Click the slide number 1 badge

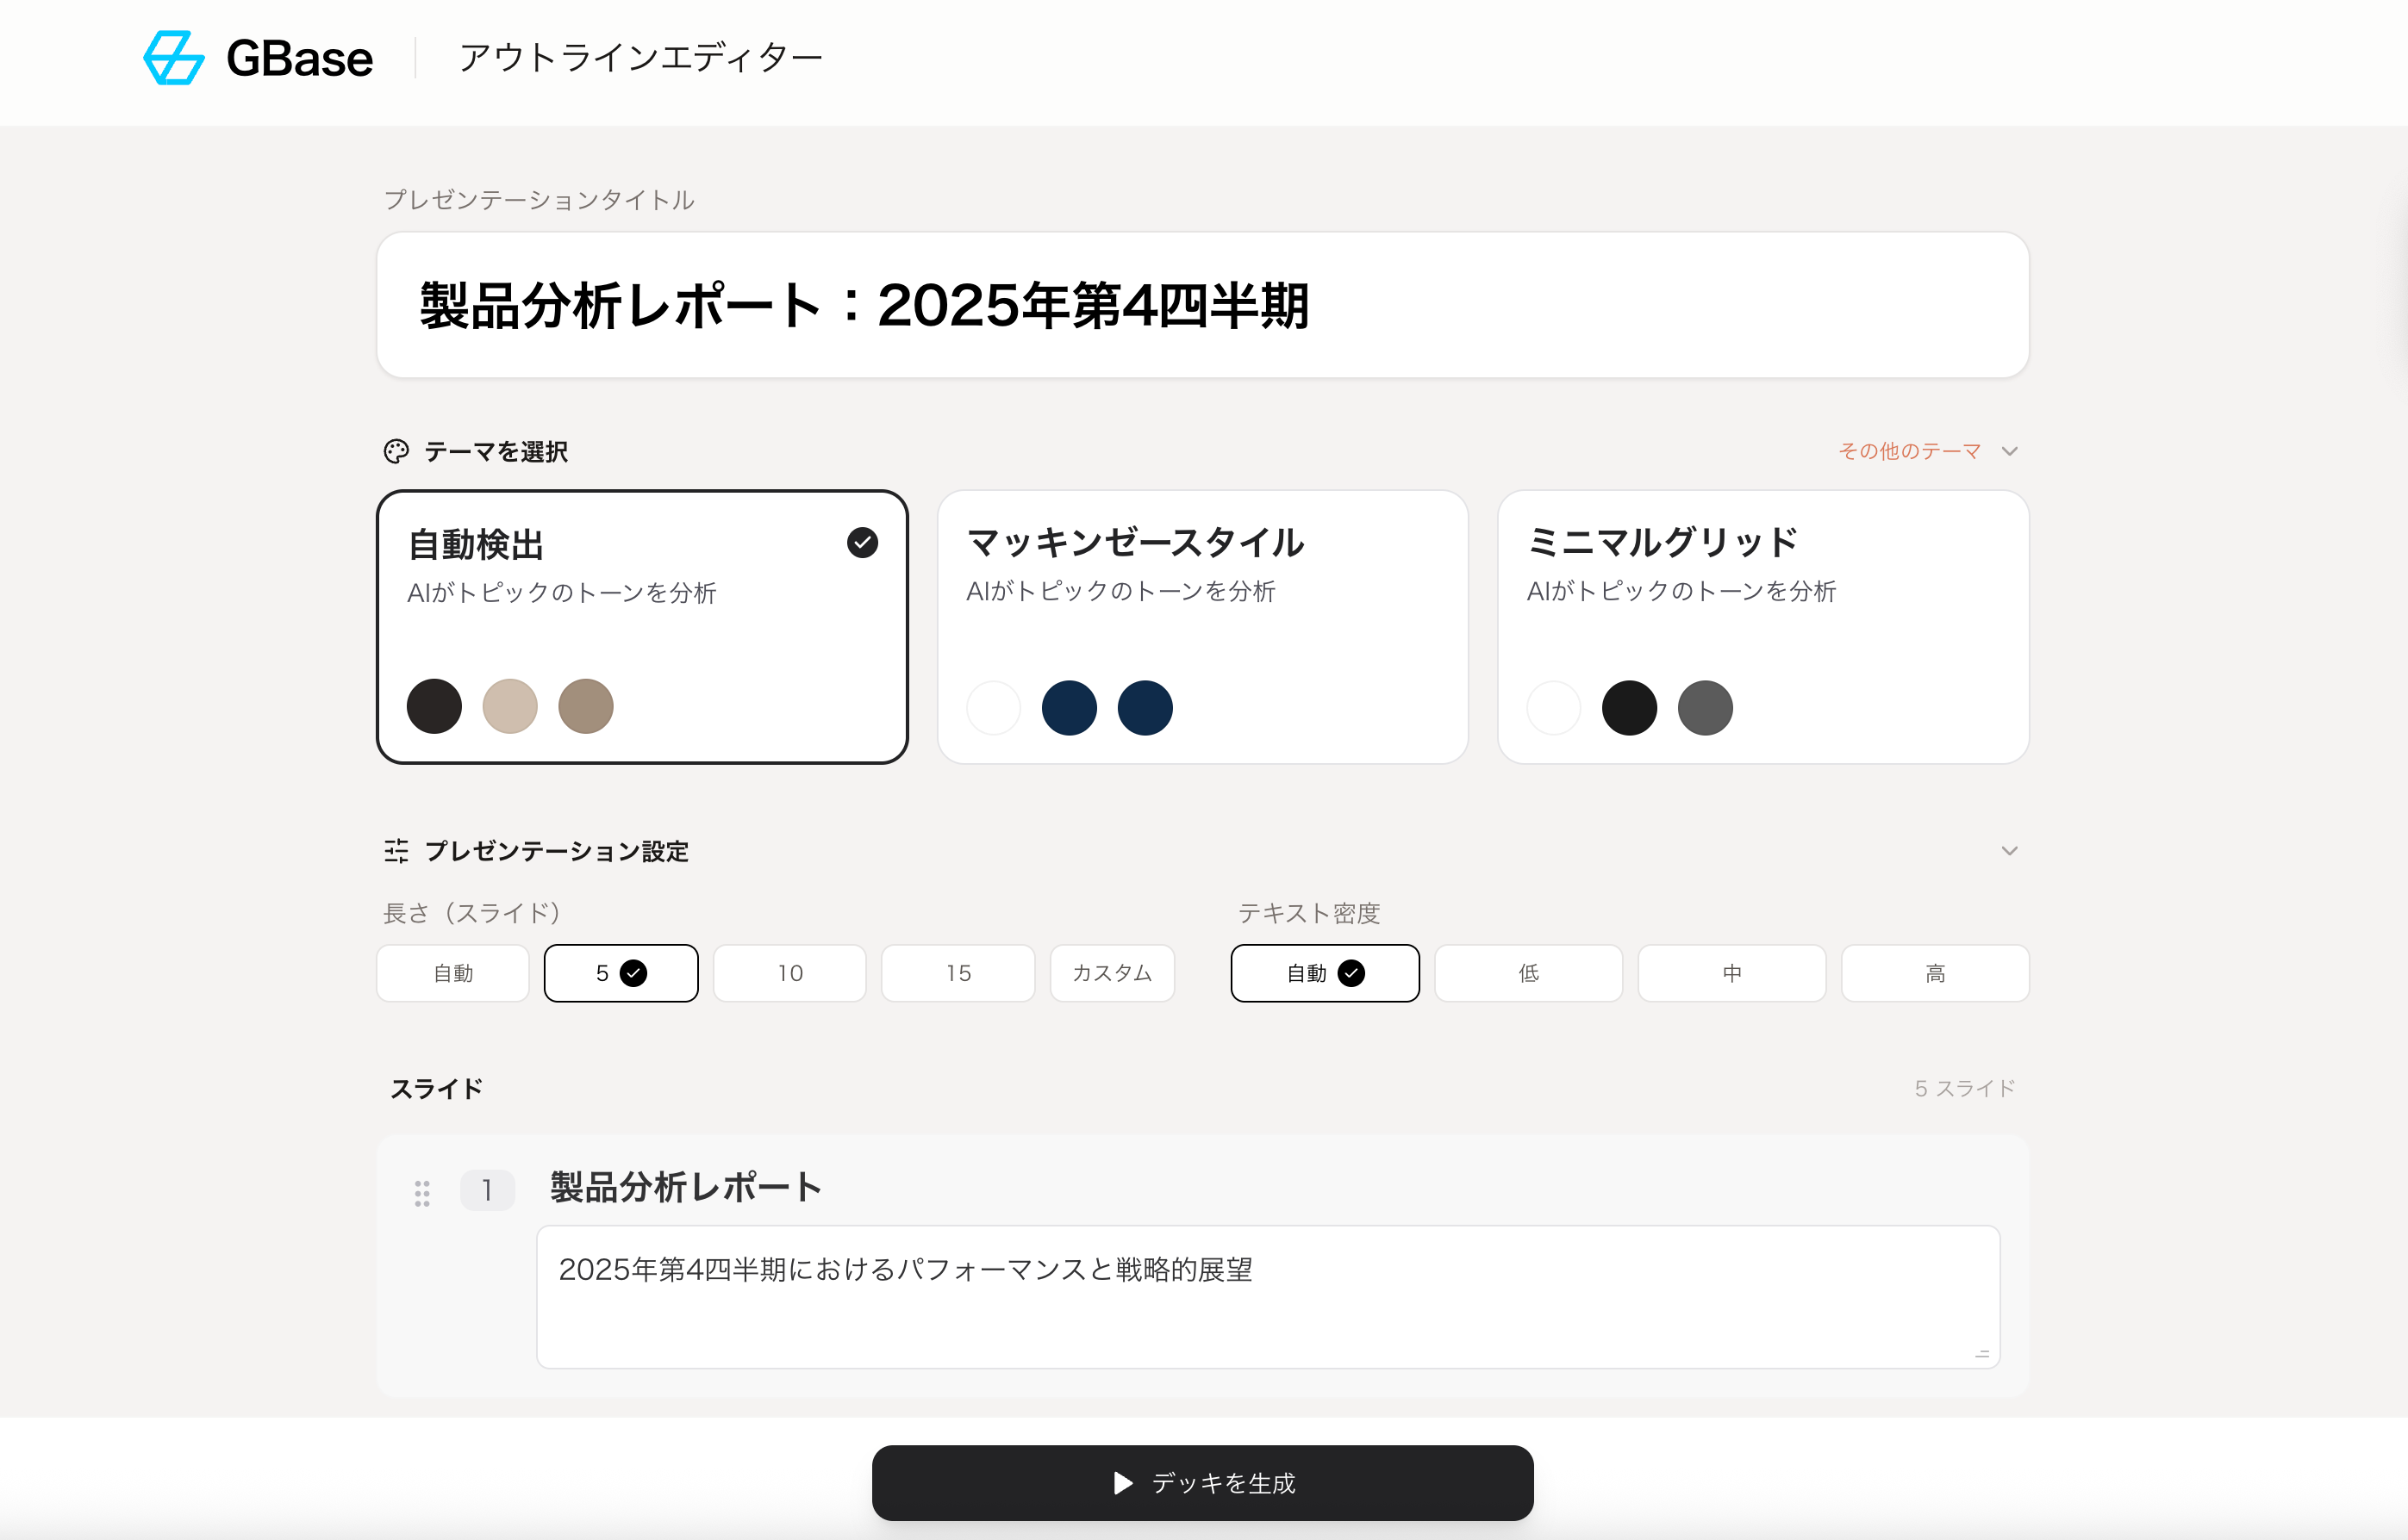pos(487,1190)
